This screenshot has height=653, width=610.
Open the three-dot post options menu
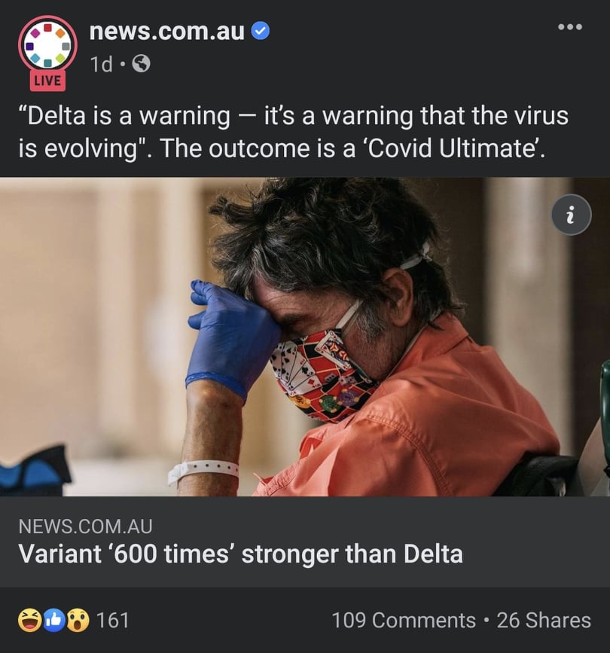click(570, 27)
